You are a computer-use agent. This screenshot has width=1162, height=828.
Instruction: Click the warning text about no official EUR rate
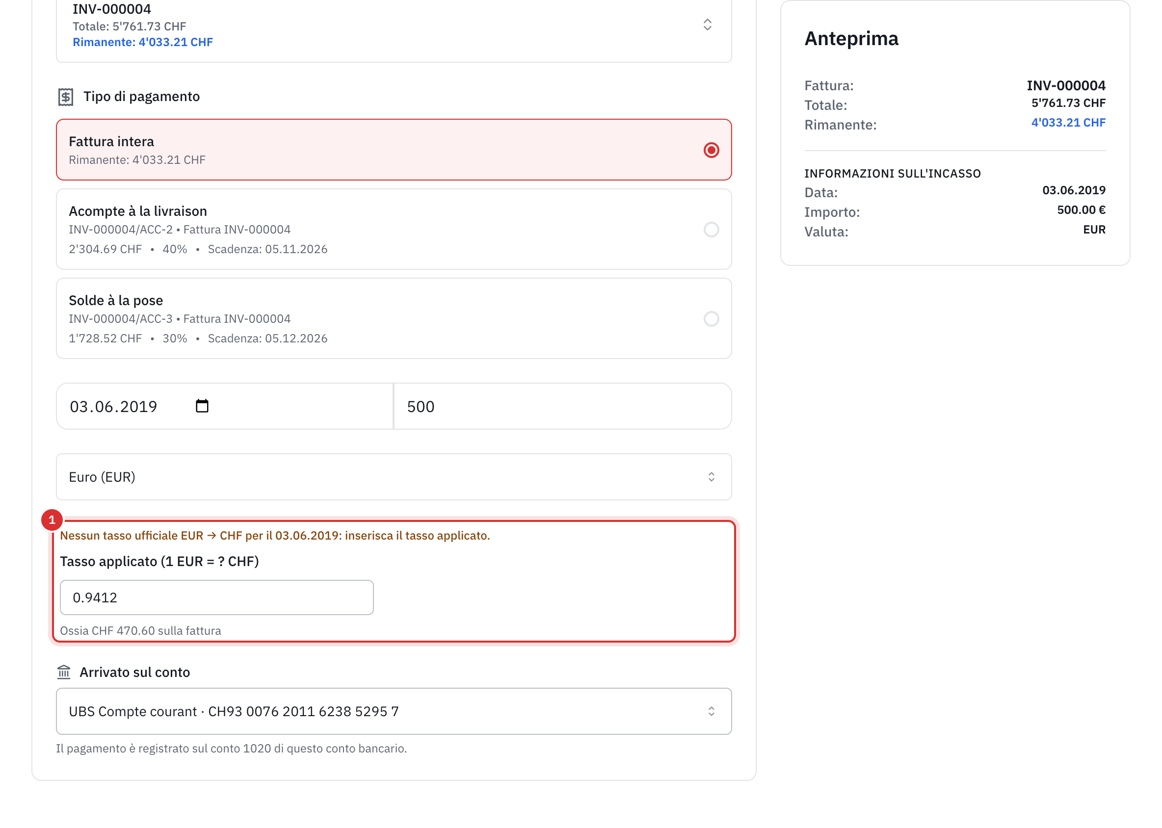point(275,536)
